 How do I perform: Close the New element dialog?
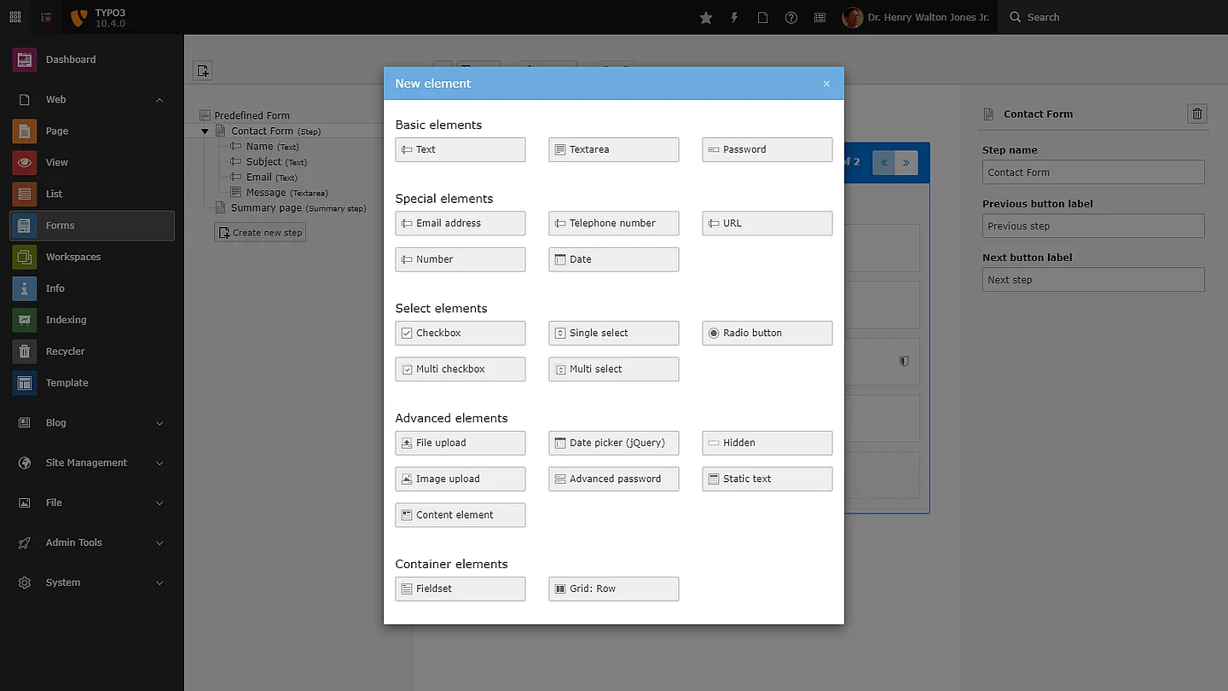coord(826,84)
